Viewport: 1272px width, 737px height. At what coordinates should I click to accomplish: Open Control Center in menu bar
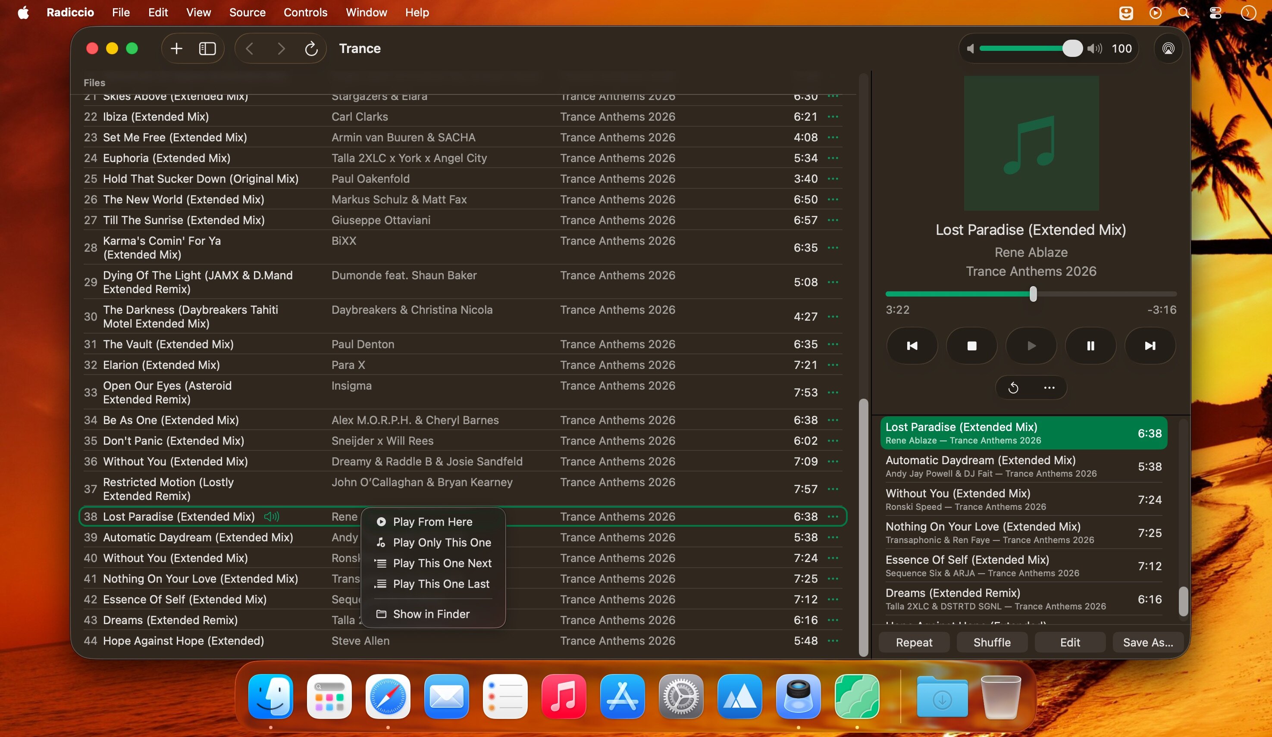(x=1216, y=12)
